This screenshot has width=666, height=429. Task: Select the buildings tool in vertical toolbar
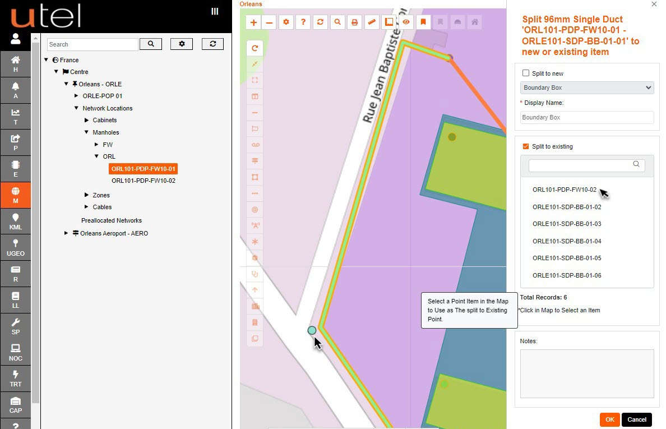point(255,306)
